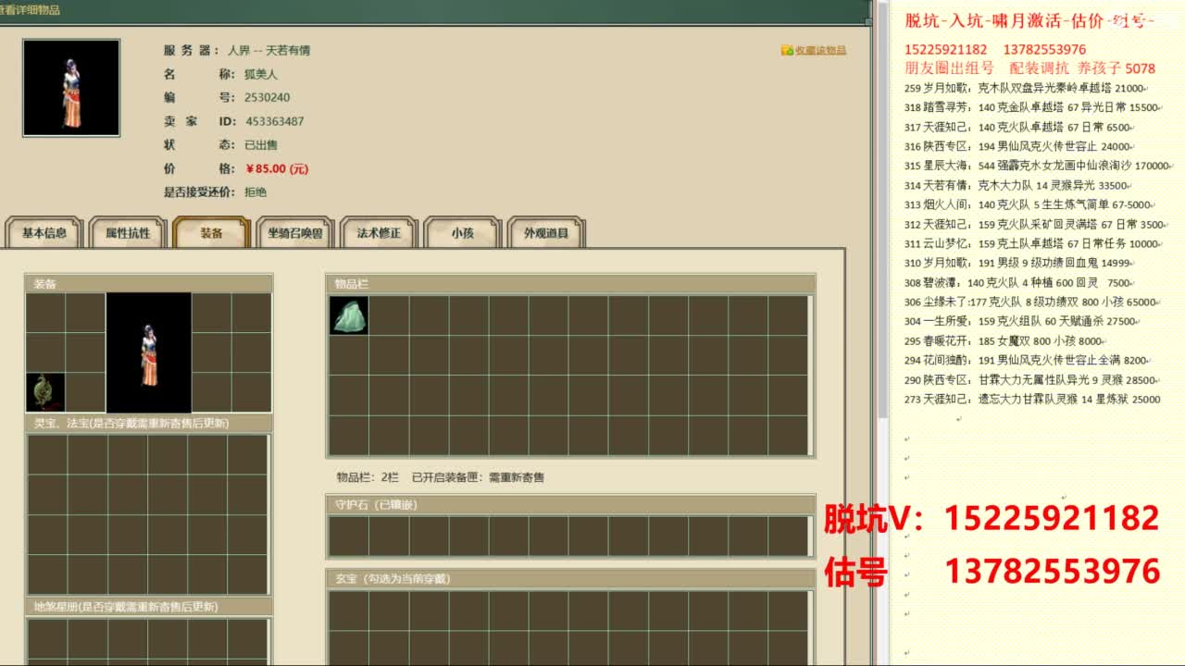1185x666 pixels.
Task: Switch to the 小孩 tab
Action: tap(463, 233)
